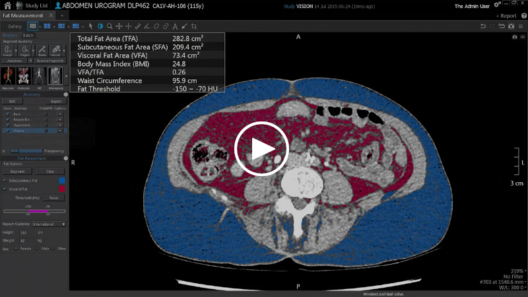Open the Study List
The width and height of the screenshot is (528, 297).
coord(32,6)
